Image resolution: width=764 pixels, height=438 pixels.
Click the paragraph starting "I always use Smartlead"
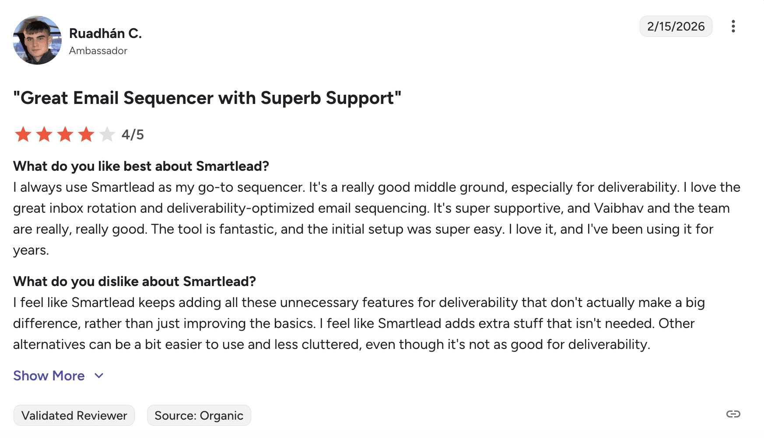point(376,218)
